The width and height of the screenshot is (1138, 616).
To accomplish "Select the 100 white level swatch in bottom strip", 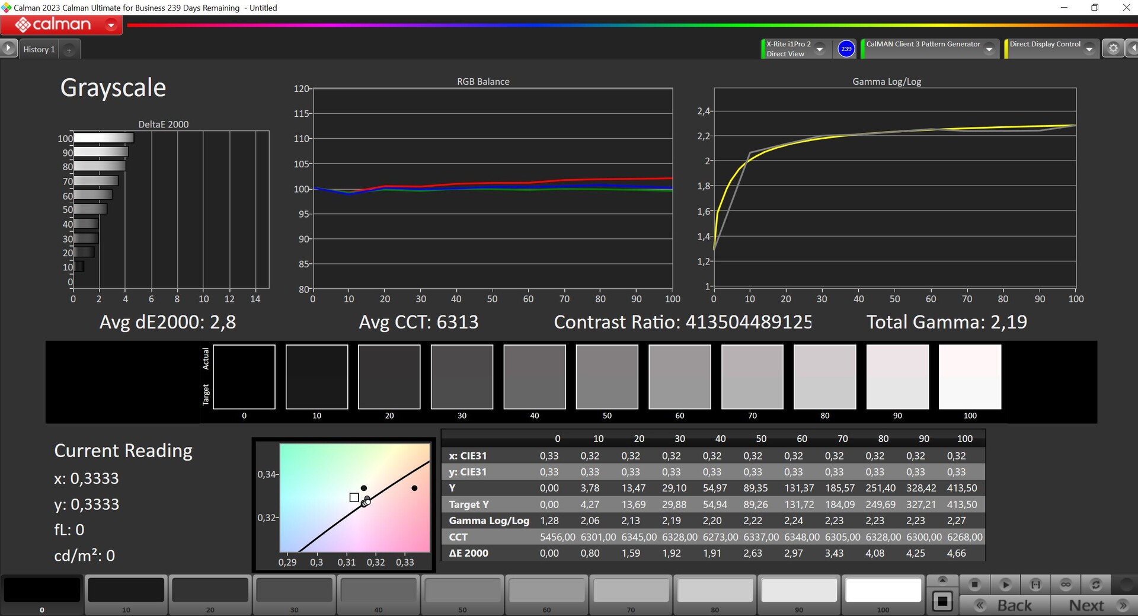I will pyautogui.click(x=883, y=591).
